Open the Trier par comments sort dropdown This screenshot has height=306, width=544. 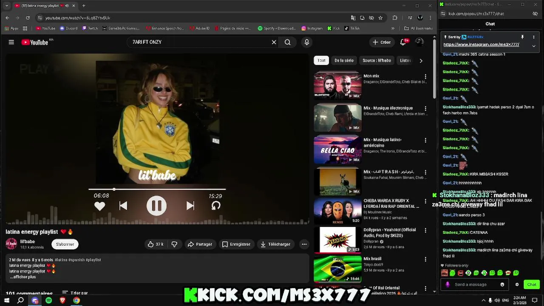tap(75, 293)
